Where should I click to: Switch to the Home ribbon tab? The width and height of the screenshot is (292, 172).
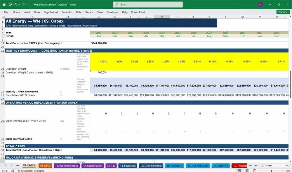click(16, 12)
